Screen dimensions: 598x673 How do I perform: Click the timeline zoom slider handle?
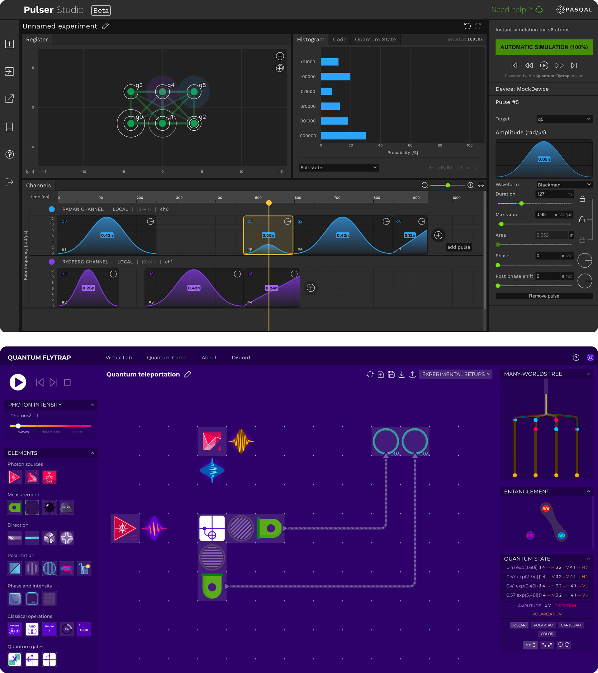448,185
